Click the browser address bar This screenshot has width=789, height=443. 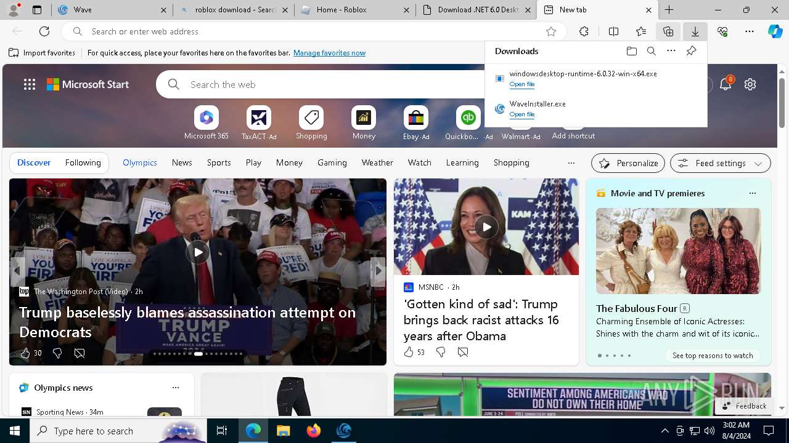pyautogui.click(x=314, y=31)
